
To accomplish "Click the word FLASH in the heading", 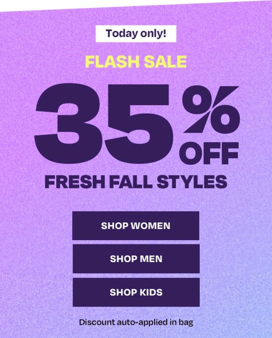I will (112, 61).
